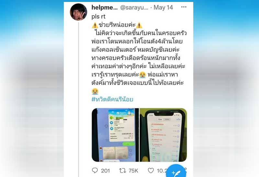Click the crying emoji above the hashtag

click(95, 91)
